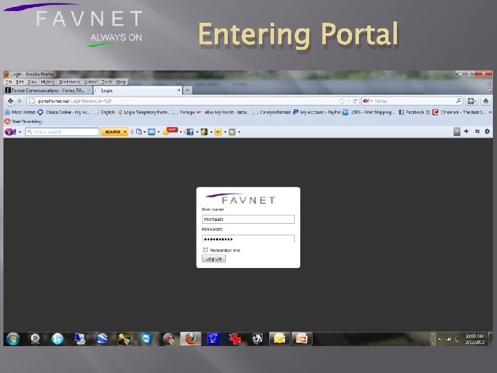Click the Yahoo toolbar search box
Image resolution: width=497 pixels, height=373 pixels.
(x=62, y=132)
